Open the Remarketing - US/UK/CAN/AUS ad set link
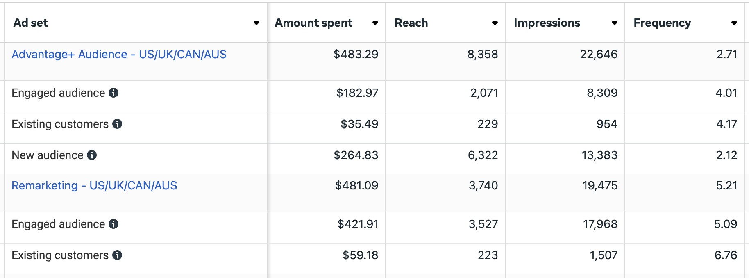 click(x=94, y=185)
